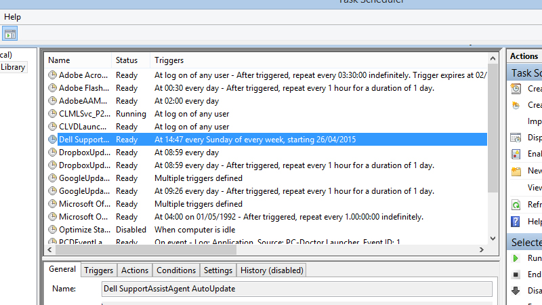Screen dimensions: 542x305
Task: Sort tasks by the Triggers column header
Action: (x=318, y=60)
